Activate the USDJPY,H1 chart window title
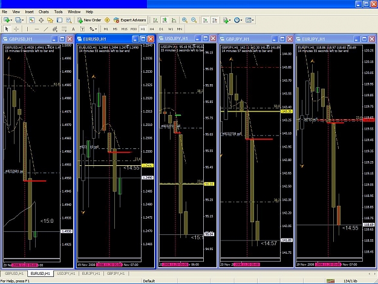Screen dimensions: 378x284 177,38
